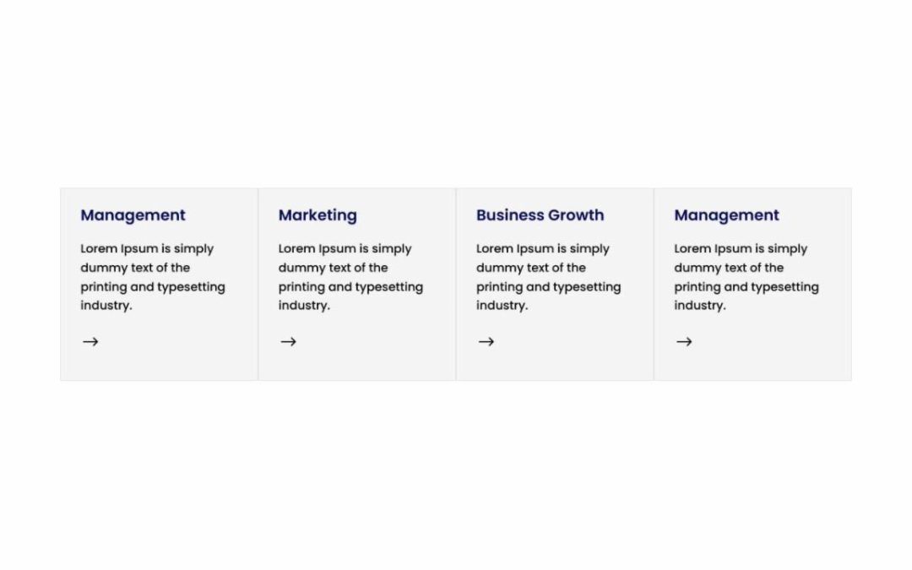Click the arrow in the Management card next to Marketing

tap(90, 341)
